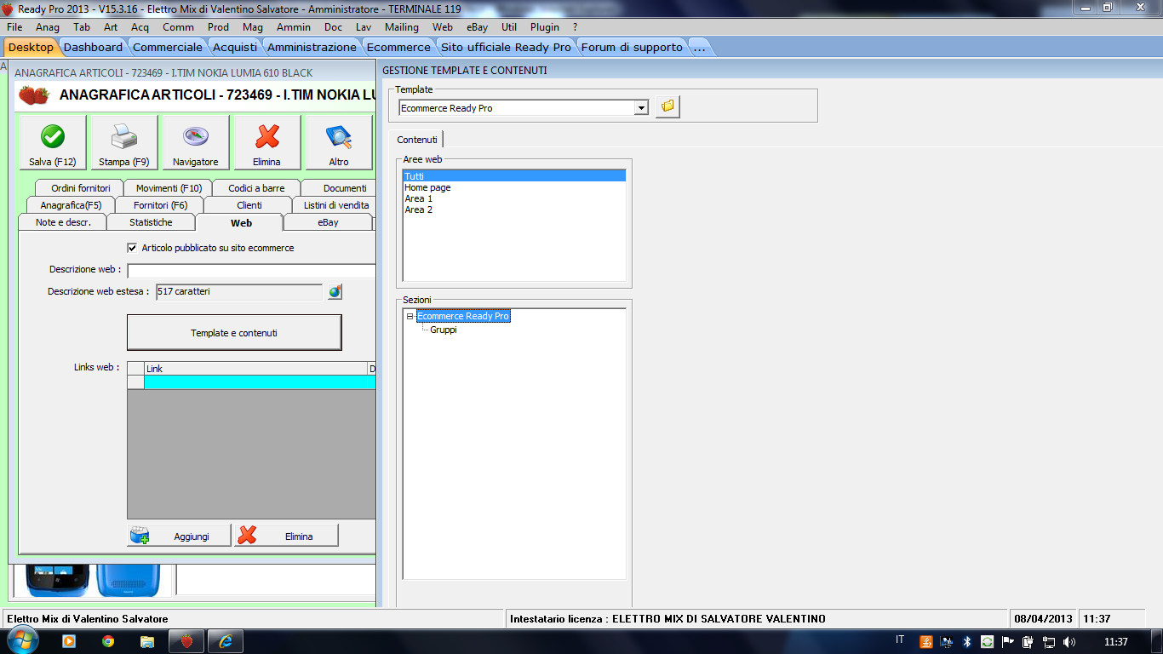Switch to the Ecommerce main tab
Image resolution: width=1163 pixels, height=654 pixels.
click(398, 47)
